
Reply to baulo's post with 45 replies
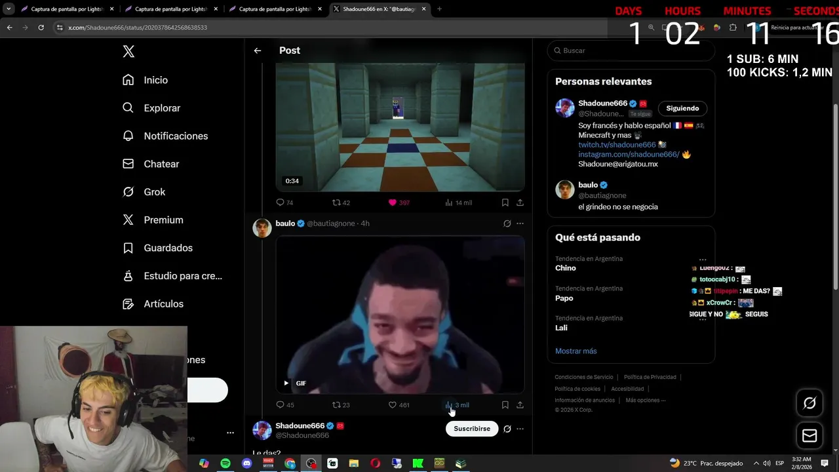(280, 405)
